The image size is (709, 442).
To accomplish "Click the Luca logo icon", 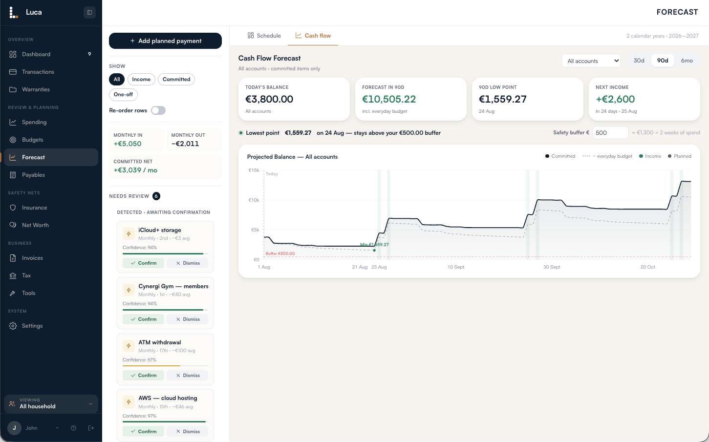I will coord(14,12).
